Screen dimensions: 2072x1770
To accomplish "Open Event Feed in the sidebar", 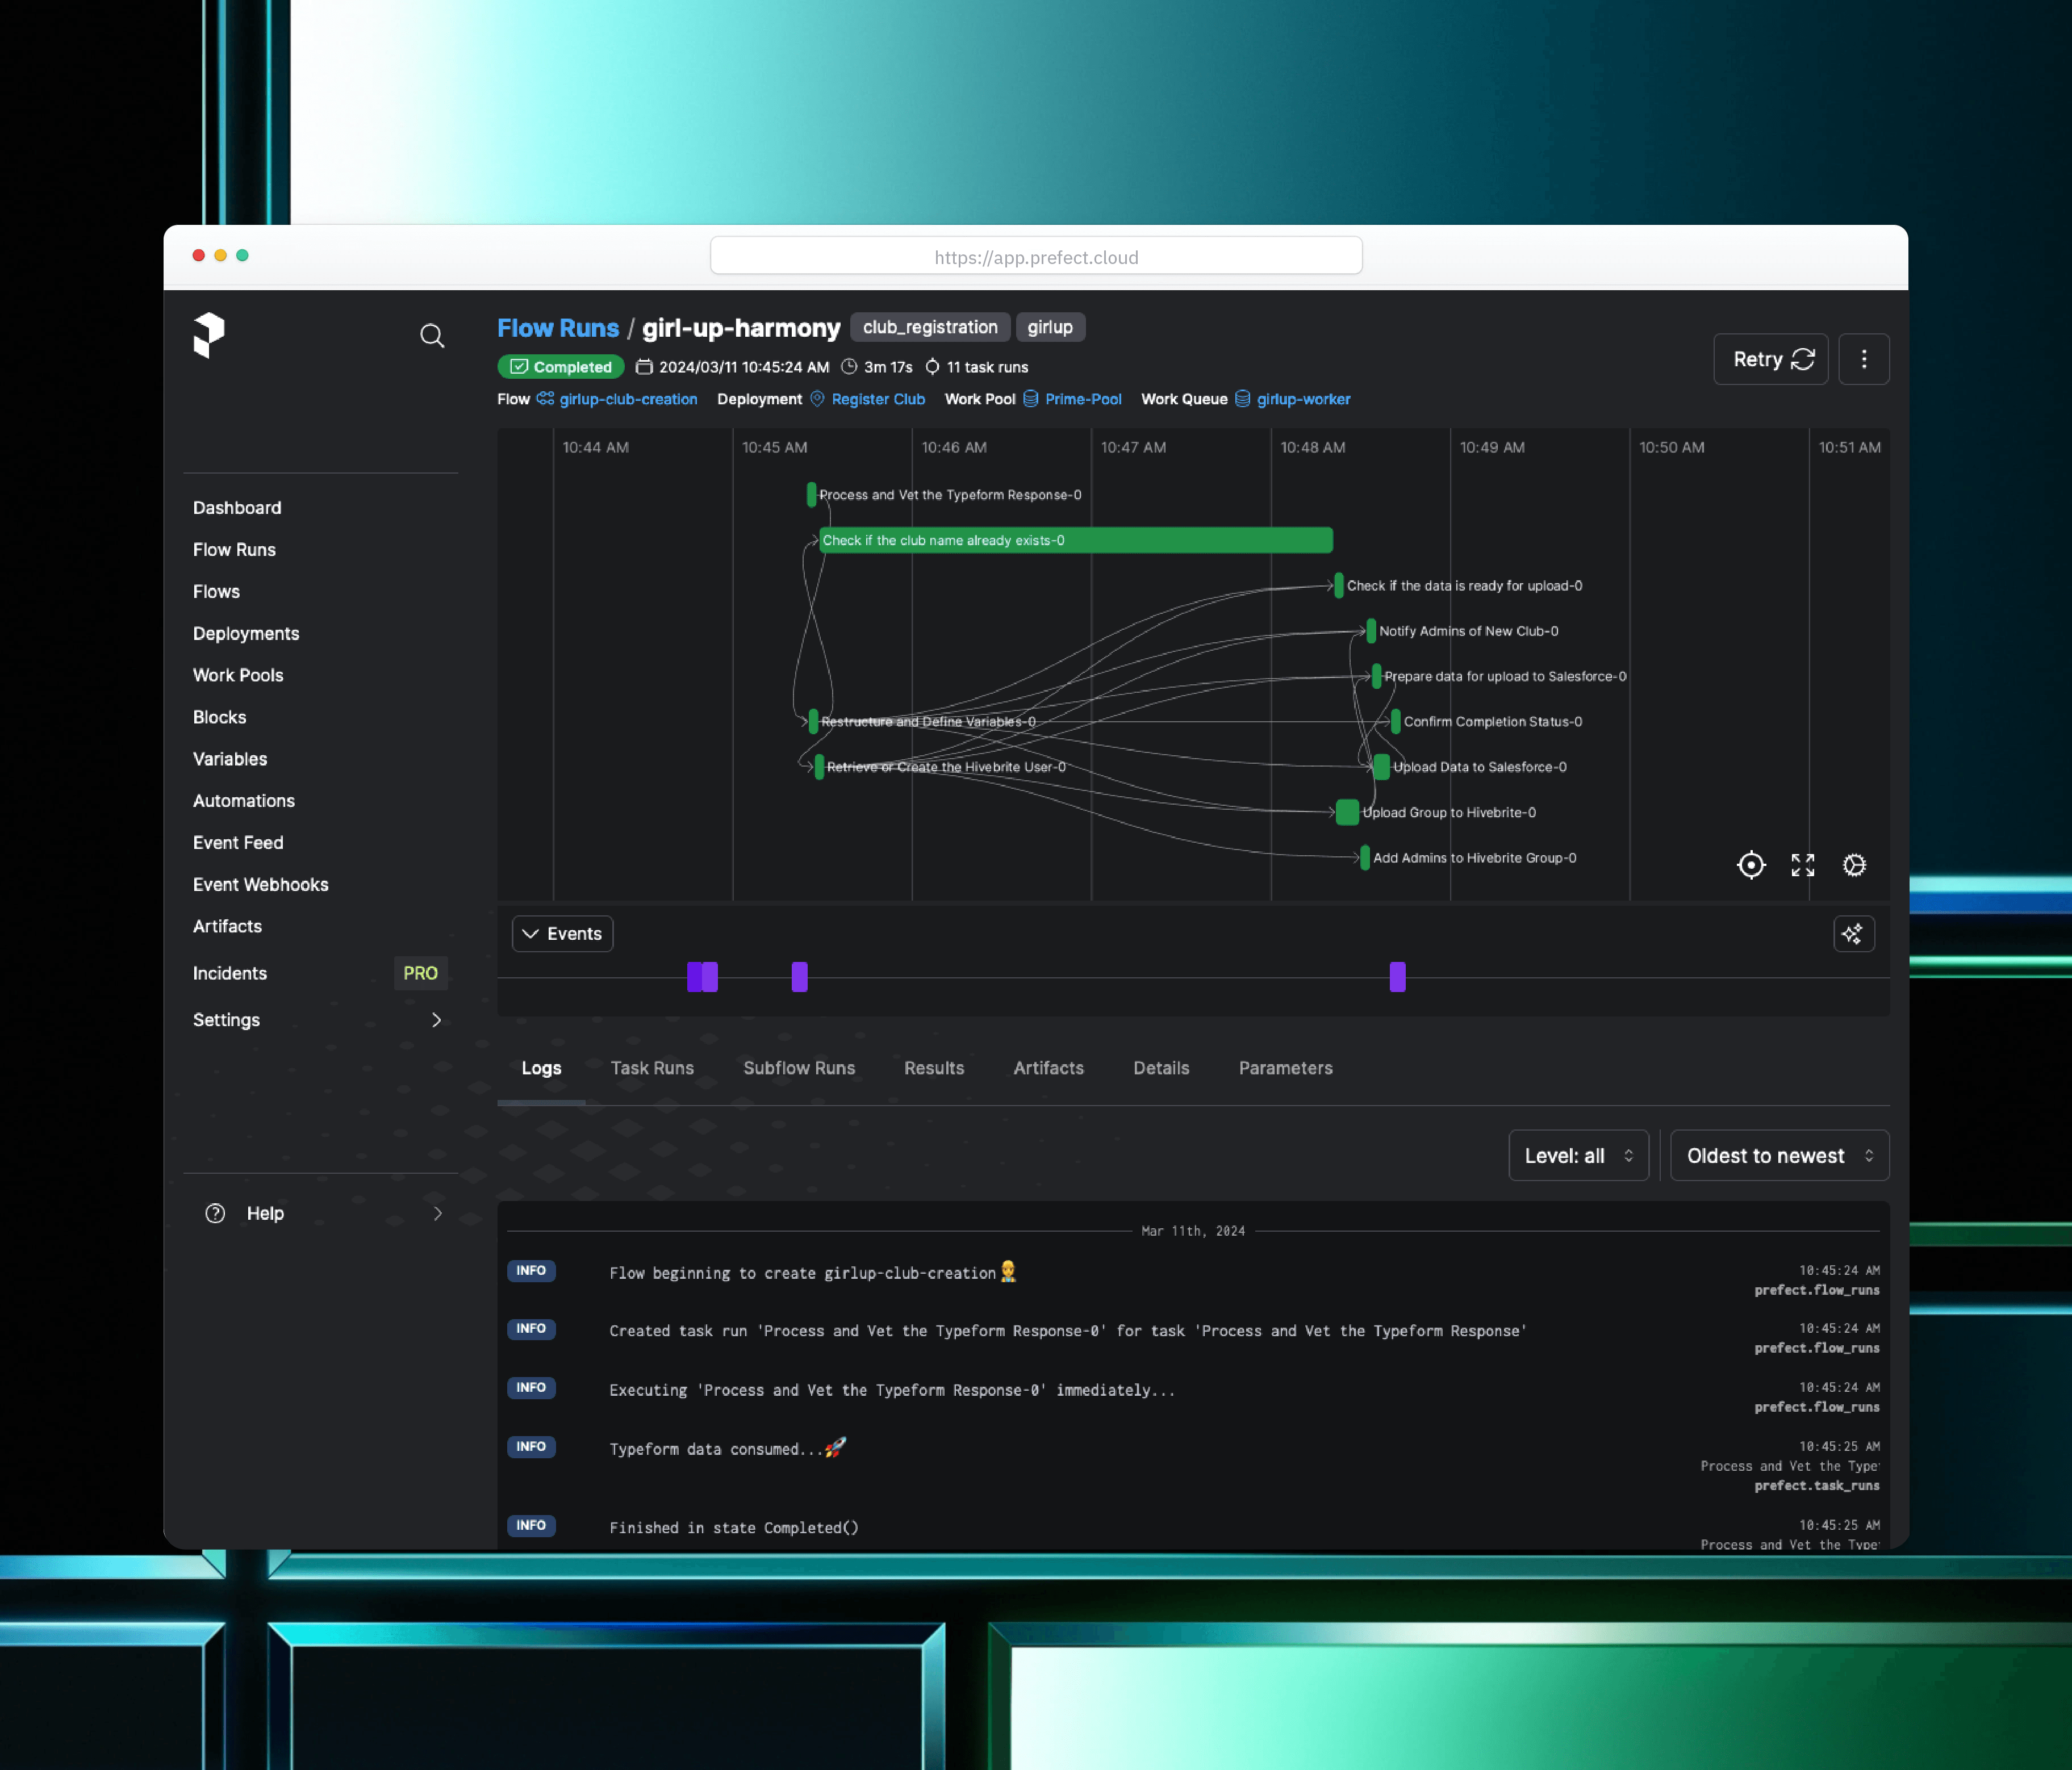I will pos(238,843).
